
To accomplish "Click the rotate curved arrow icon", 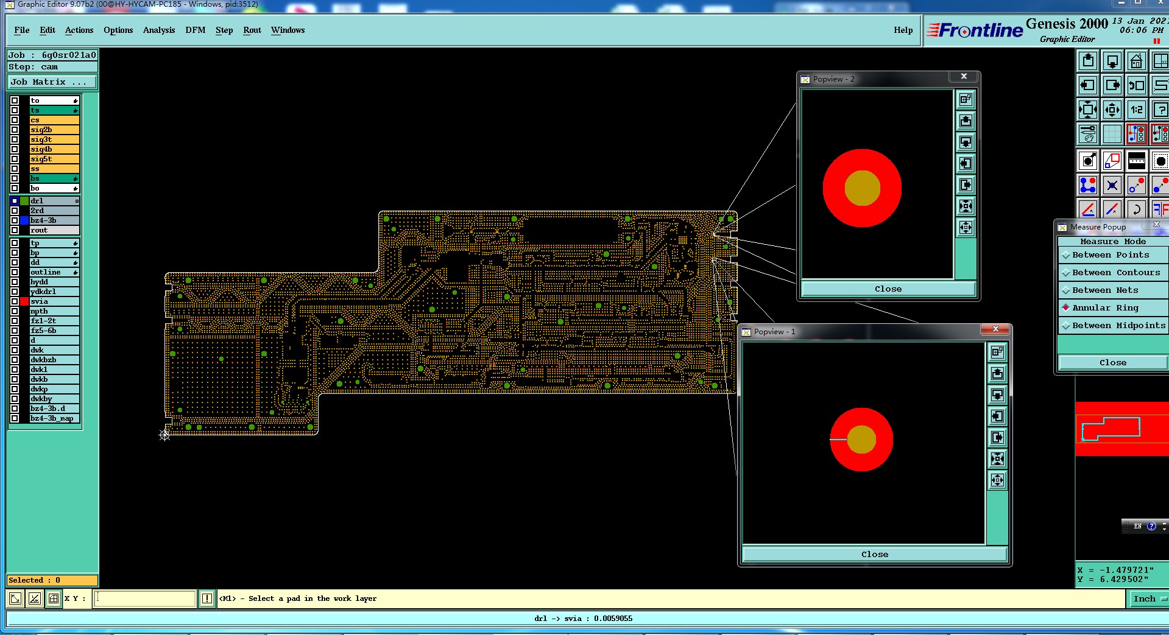I will (x=1137, y=209).
